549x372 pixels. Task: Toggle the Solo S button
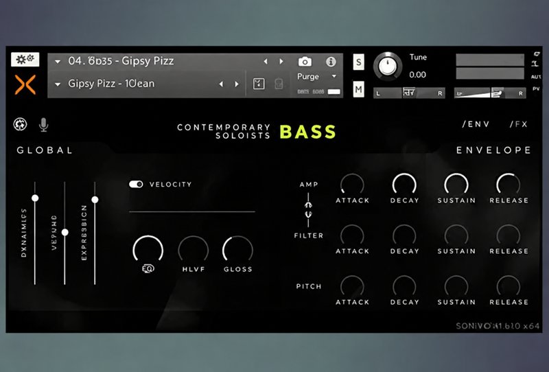point(358,62)
